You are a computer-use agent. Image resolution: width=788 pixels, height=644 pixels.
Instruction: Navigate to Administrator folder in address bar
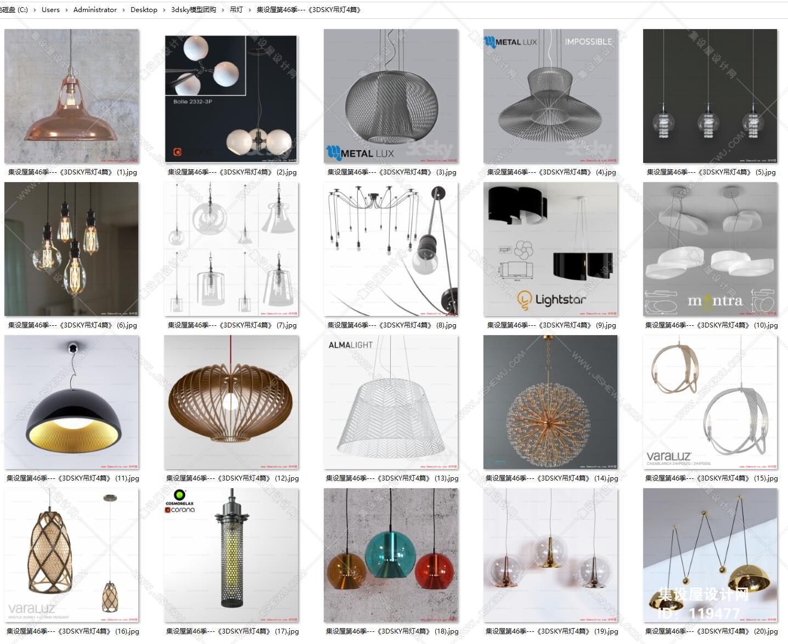[x=95, y=10]
